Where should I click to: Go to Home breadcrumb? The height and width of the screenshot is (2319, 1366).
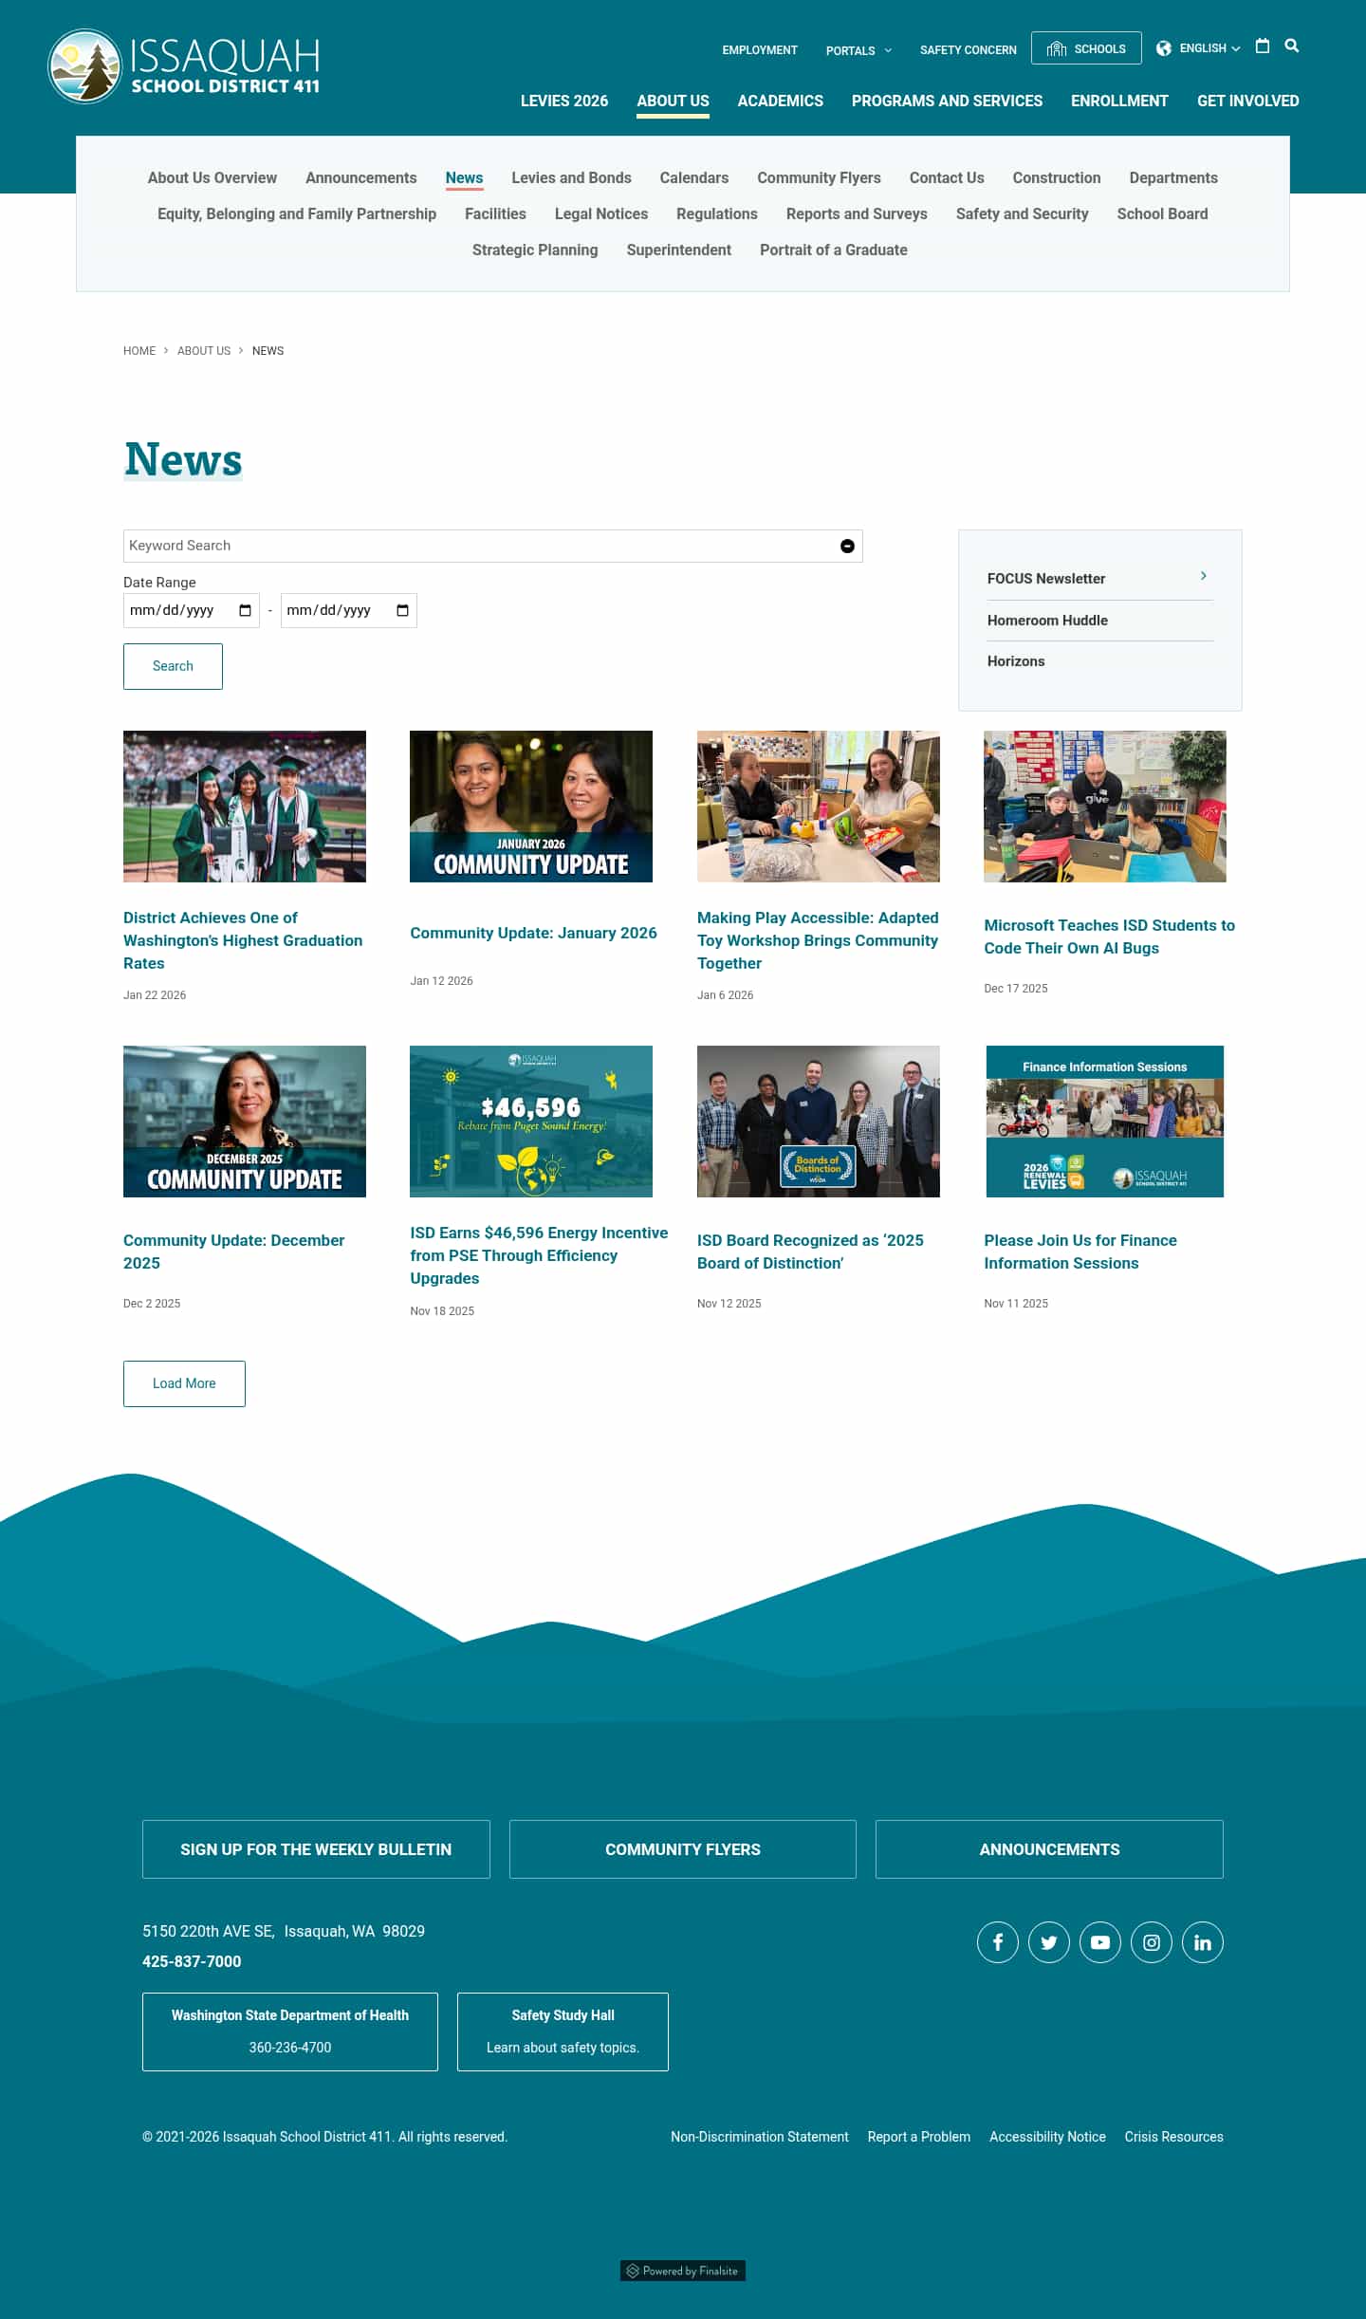(139, 351)
